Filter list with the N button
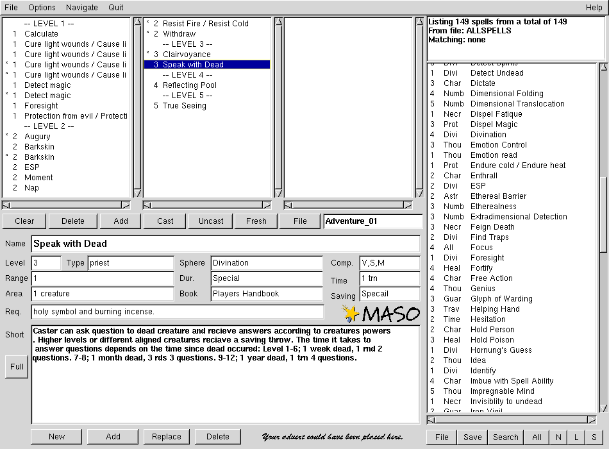The image size is (609, 449). pyautogui.click(x=558, y=437)
